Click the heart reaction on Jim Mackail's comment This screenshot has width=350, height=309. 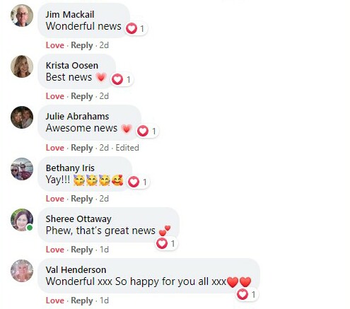click(136, 29)
